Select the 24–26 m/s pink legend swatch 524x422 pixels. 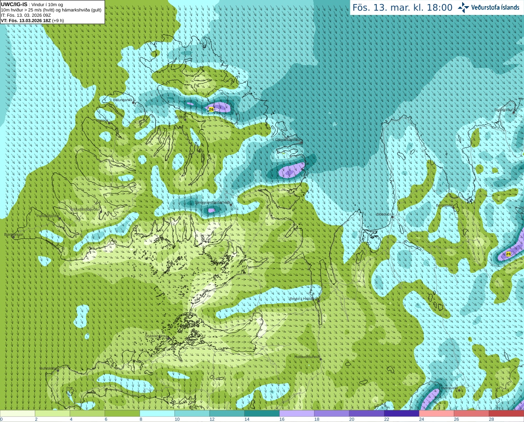(437, 413)
